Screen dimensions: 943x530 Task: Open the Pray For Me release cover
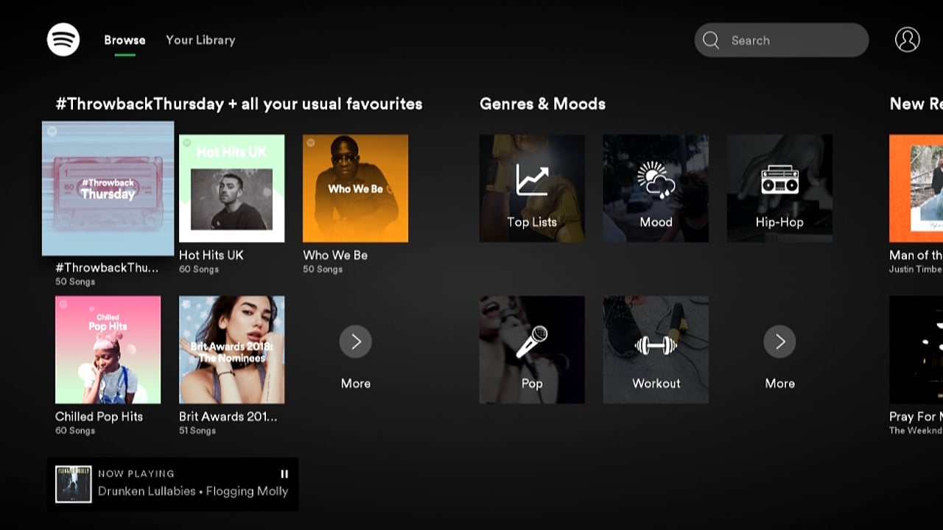pos(916,350)
